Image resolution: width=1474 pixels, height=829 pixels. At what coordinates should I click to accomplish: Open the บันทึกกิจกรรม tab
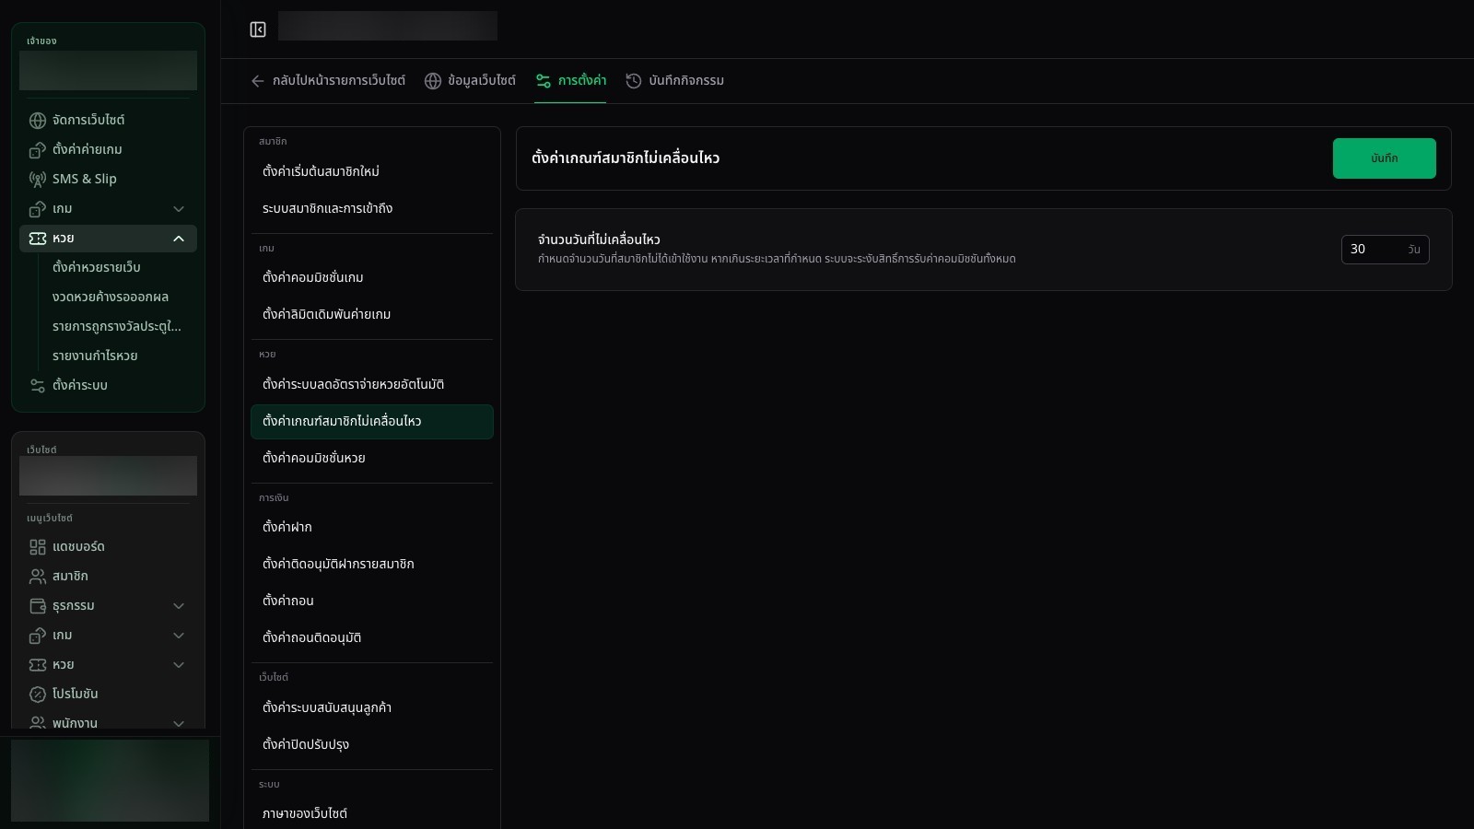coord(675,81)
